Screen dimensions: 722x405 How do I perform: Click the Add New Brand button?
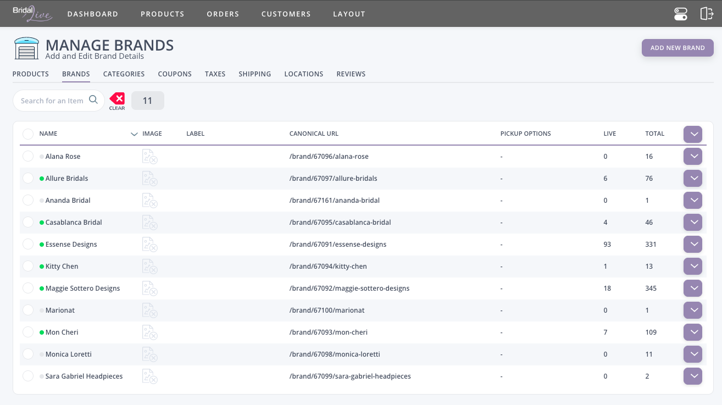point(677,48)
